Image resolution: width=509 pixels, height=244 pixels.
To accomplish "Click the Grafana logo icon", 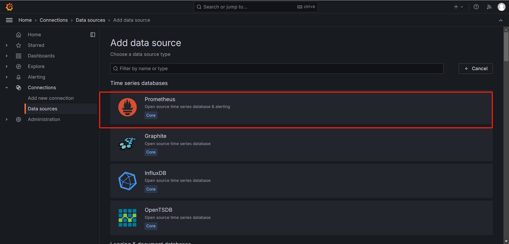I will (10, 7).
